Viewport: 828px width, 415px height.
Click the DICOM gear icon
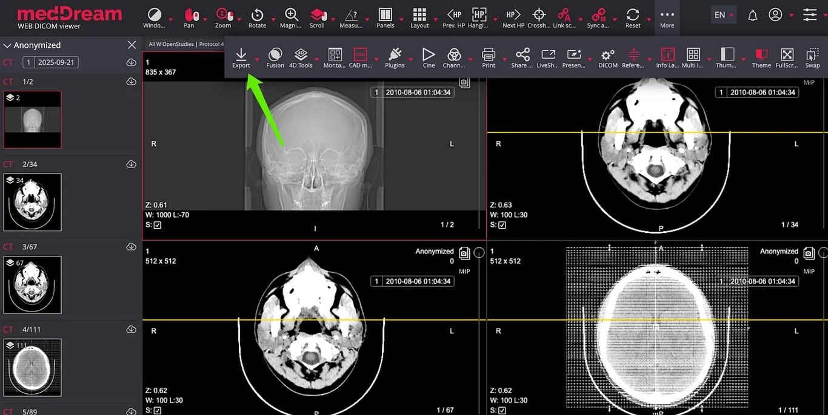tap(608, 54)
